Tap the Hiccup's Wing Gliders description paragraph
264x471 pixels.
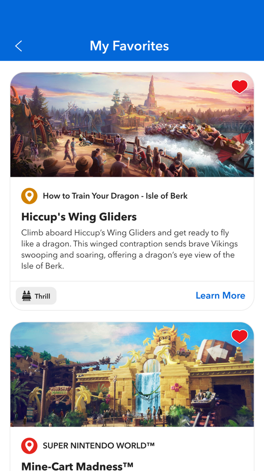(130, 249)
